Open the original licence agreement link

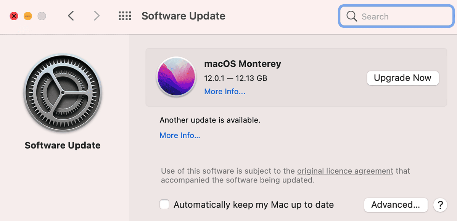click(345, 171)
